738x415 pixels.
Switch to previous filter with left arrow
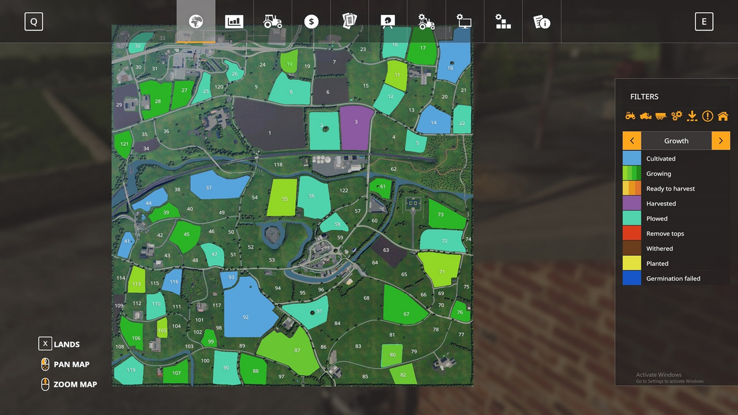click(x=632, y=141)
